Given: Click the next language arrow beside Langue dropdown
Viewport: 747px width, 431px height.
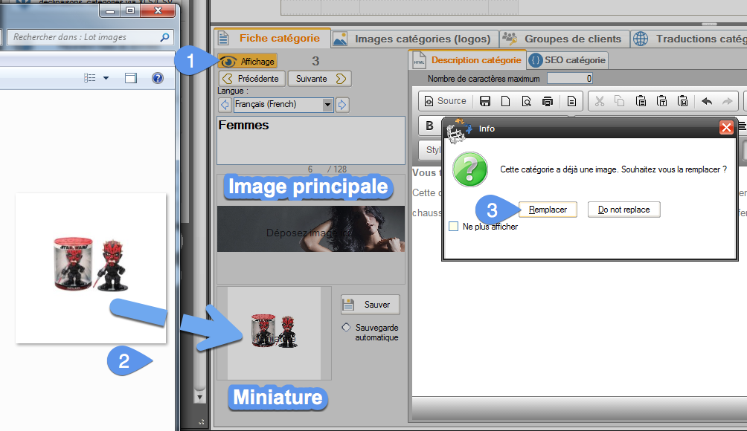Looking at the screenshot, I should point(342,105).
